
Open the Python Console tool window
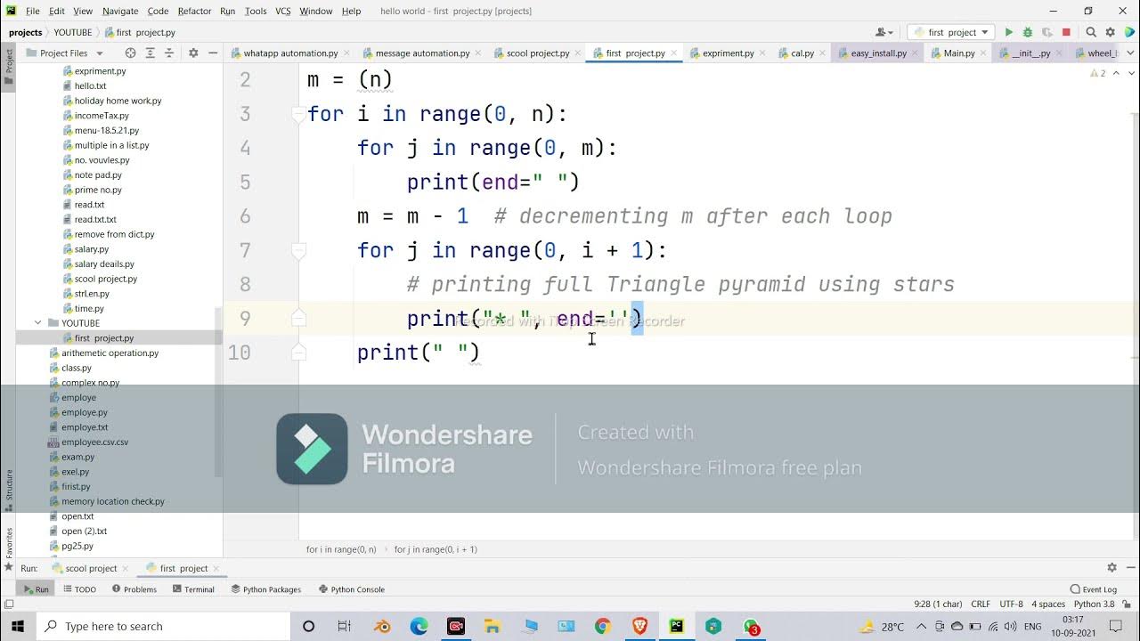pyautogui.click(x=352, y=589)
